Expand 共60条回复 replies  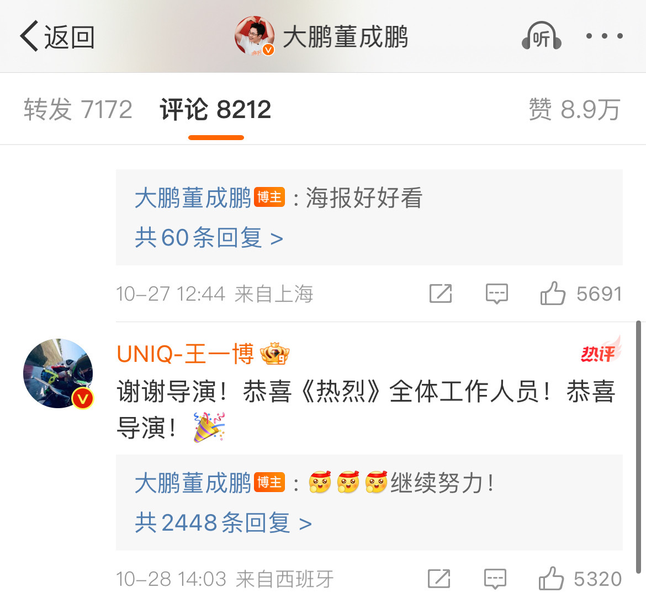[209, 238]
